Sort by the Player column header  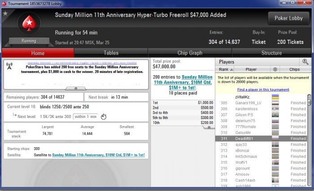pyautogui.click(x=252, y=69)
